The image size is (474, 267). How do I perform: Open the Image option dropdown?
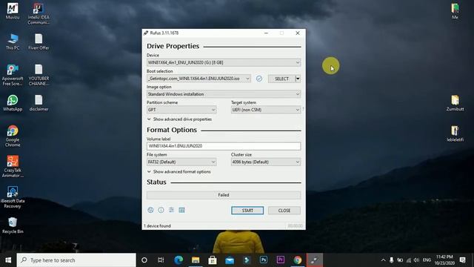click(224, 94)
